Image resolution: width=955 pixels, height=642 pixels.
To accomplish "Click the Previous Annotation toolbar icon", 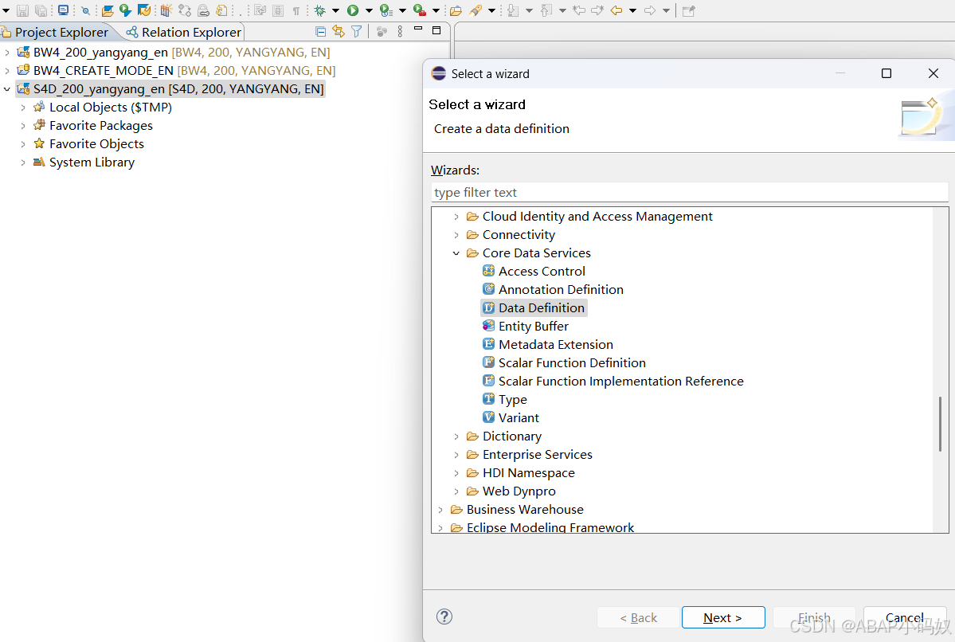I will click(546, 10).
